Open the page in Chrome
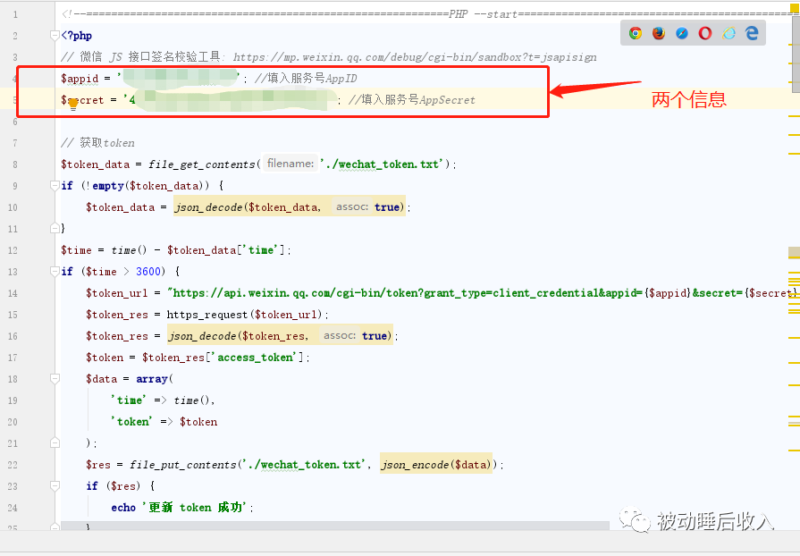The height and width of the screenshot is (556, 800). (x=635, y=32)
